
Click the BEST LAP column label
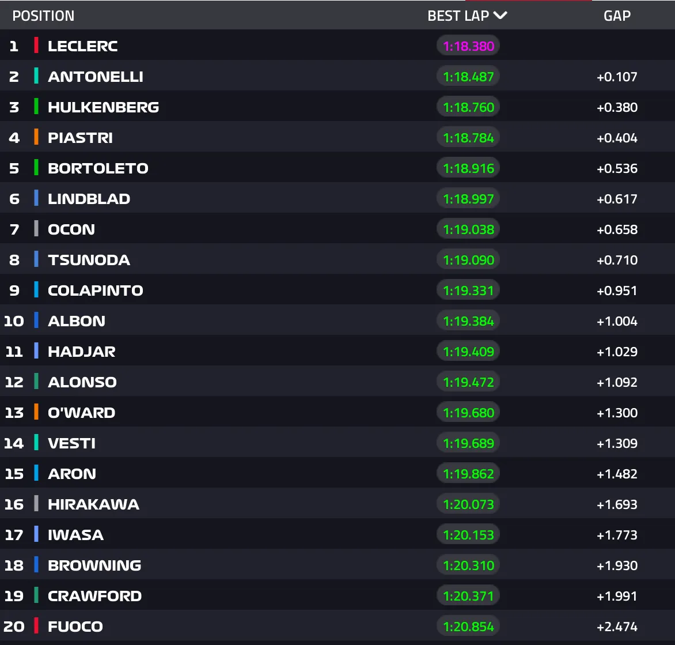[x=458, y=16]
